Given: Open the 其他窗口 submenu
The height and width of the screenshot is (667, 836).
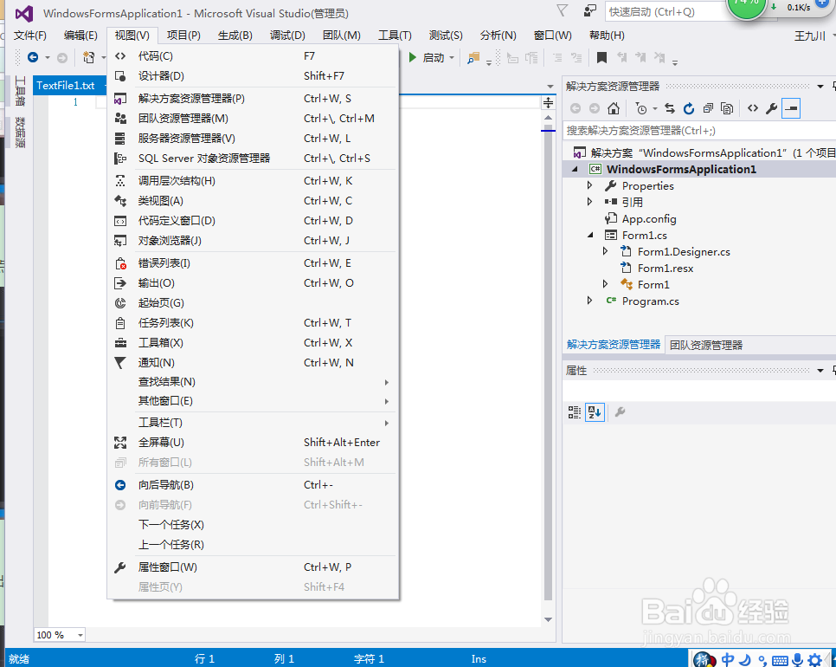Looking at the screenshot, I should 254,401.
